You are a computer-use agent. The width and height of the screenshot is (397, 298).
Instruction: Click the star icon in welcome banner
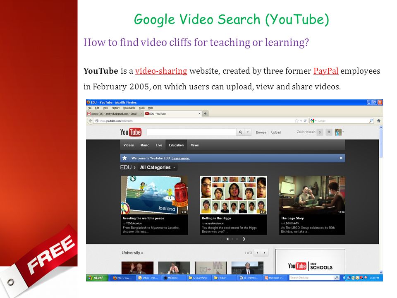[124, 158]
